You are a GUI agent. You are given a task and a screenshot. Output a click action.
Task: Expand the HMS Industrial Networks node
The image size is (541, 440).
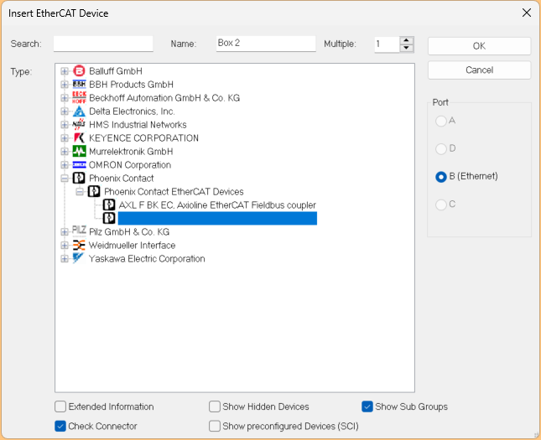click(65, 125)
